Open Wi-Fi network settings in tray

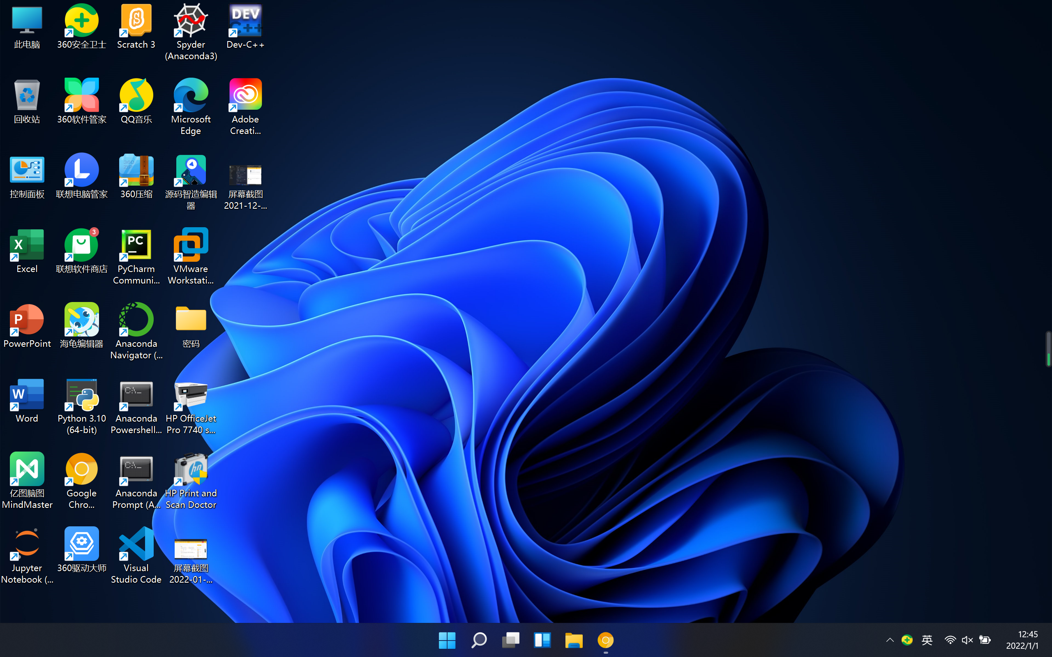950,640
